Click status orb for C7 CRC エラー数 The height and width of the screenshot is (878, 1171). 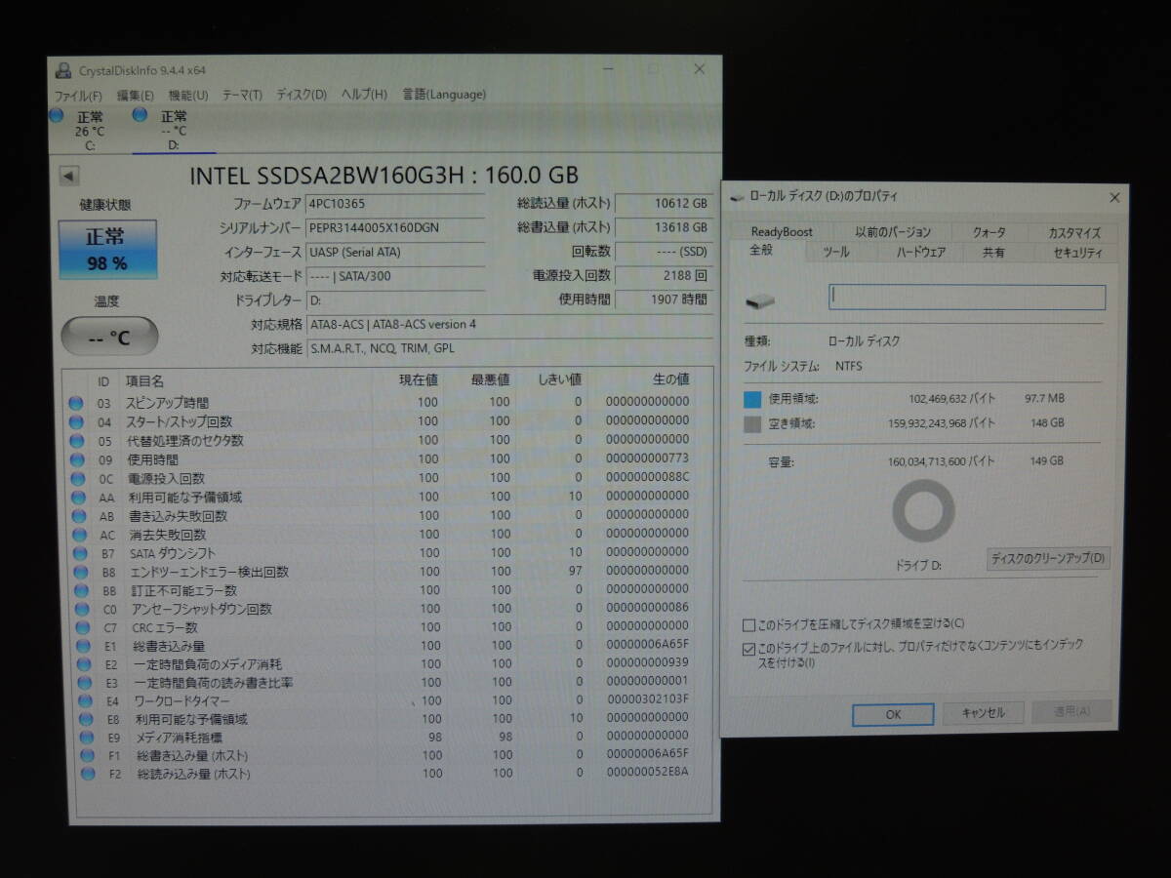(x=83, y=627)
